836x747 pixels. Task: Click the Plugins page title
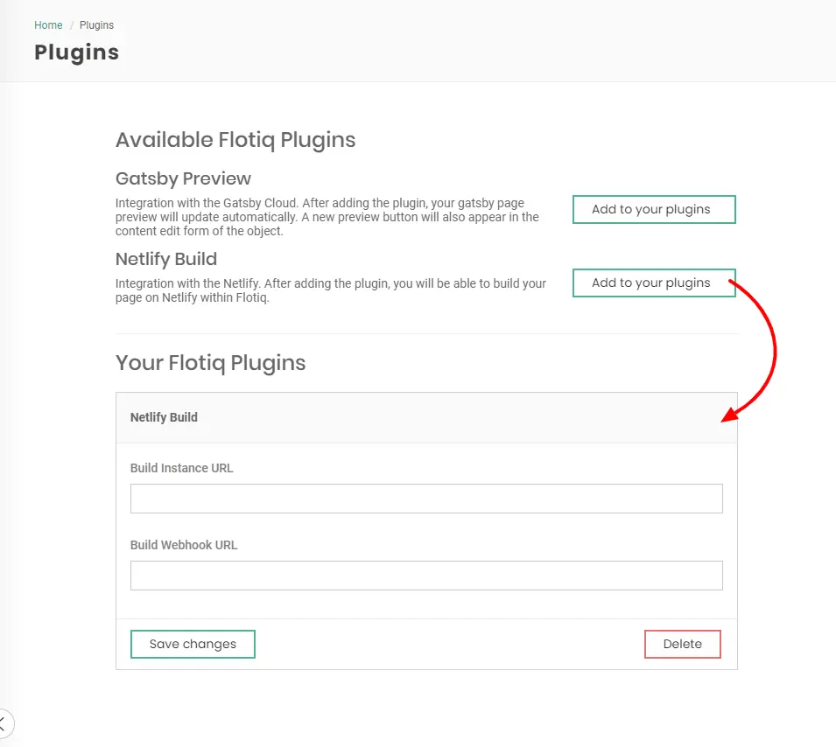click(x=76, y=52)
